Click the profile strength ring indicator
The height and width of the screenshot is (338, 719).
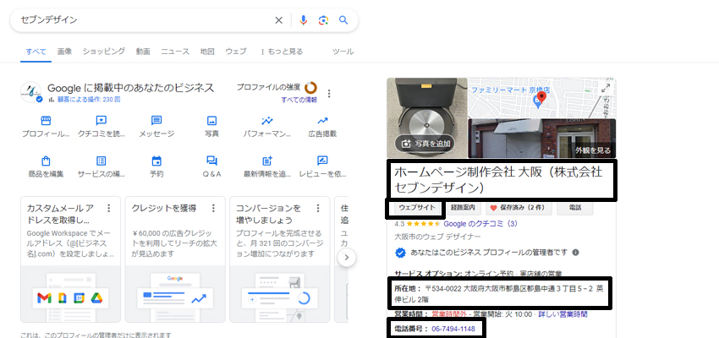pyautogui.click(x=310, y=87)
